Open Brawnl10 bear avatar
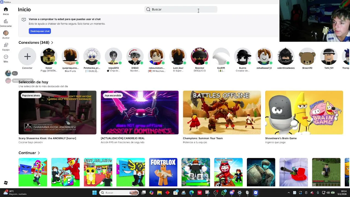The width and height of the screenshot is (350, 197). point(307,56)
